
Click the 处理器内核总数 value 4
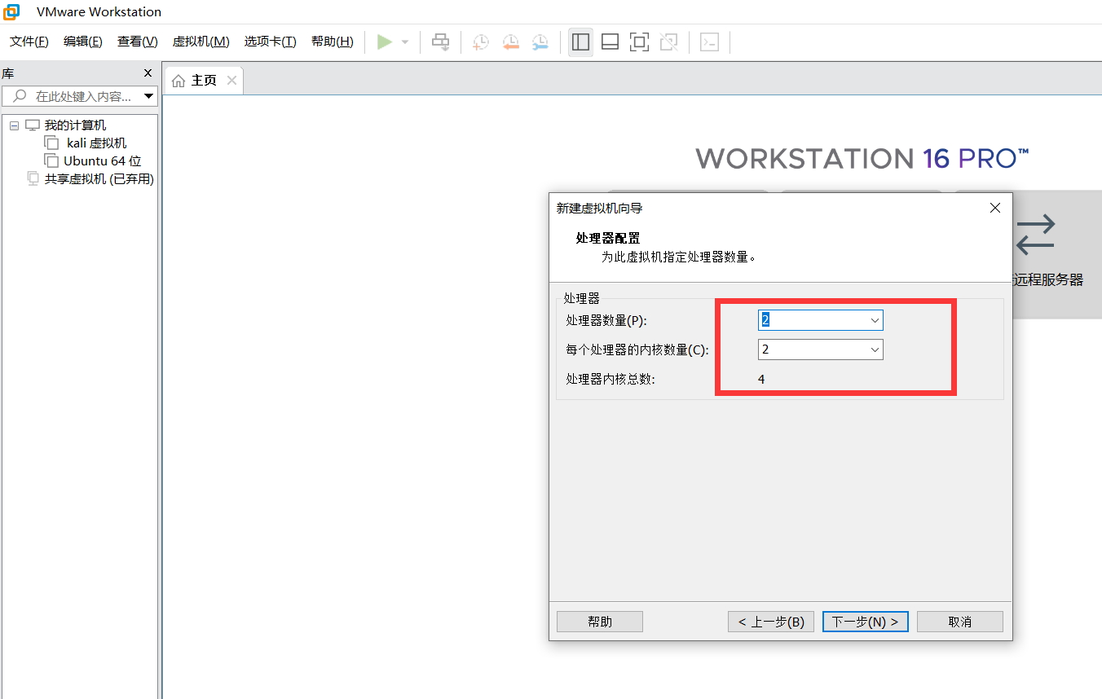761,379
